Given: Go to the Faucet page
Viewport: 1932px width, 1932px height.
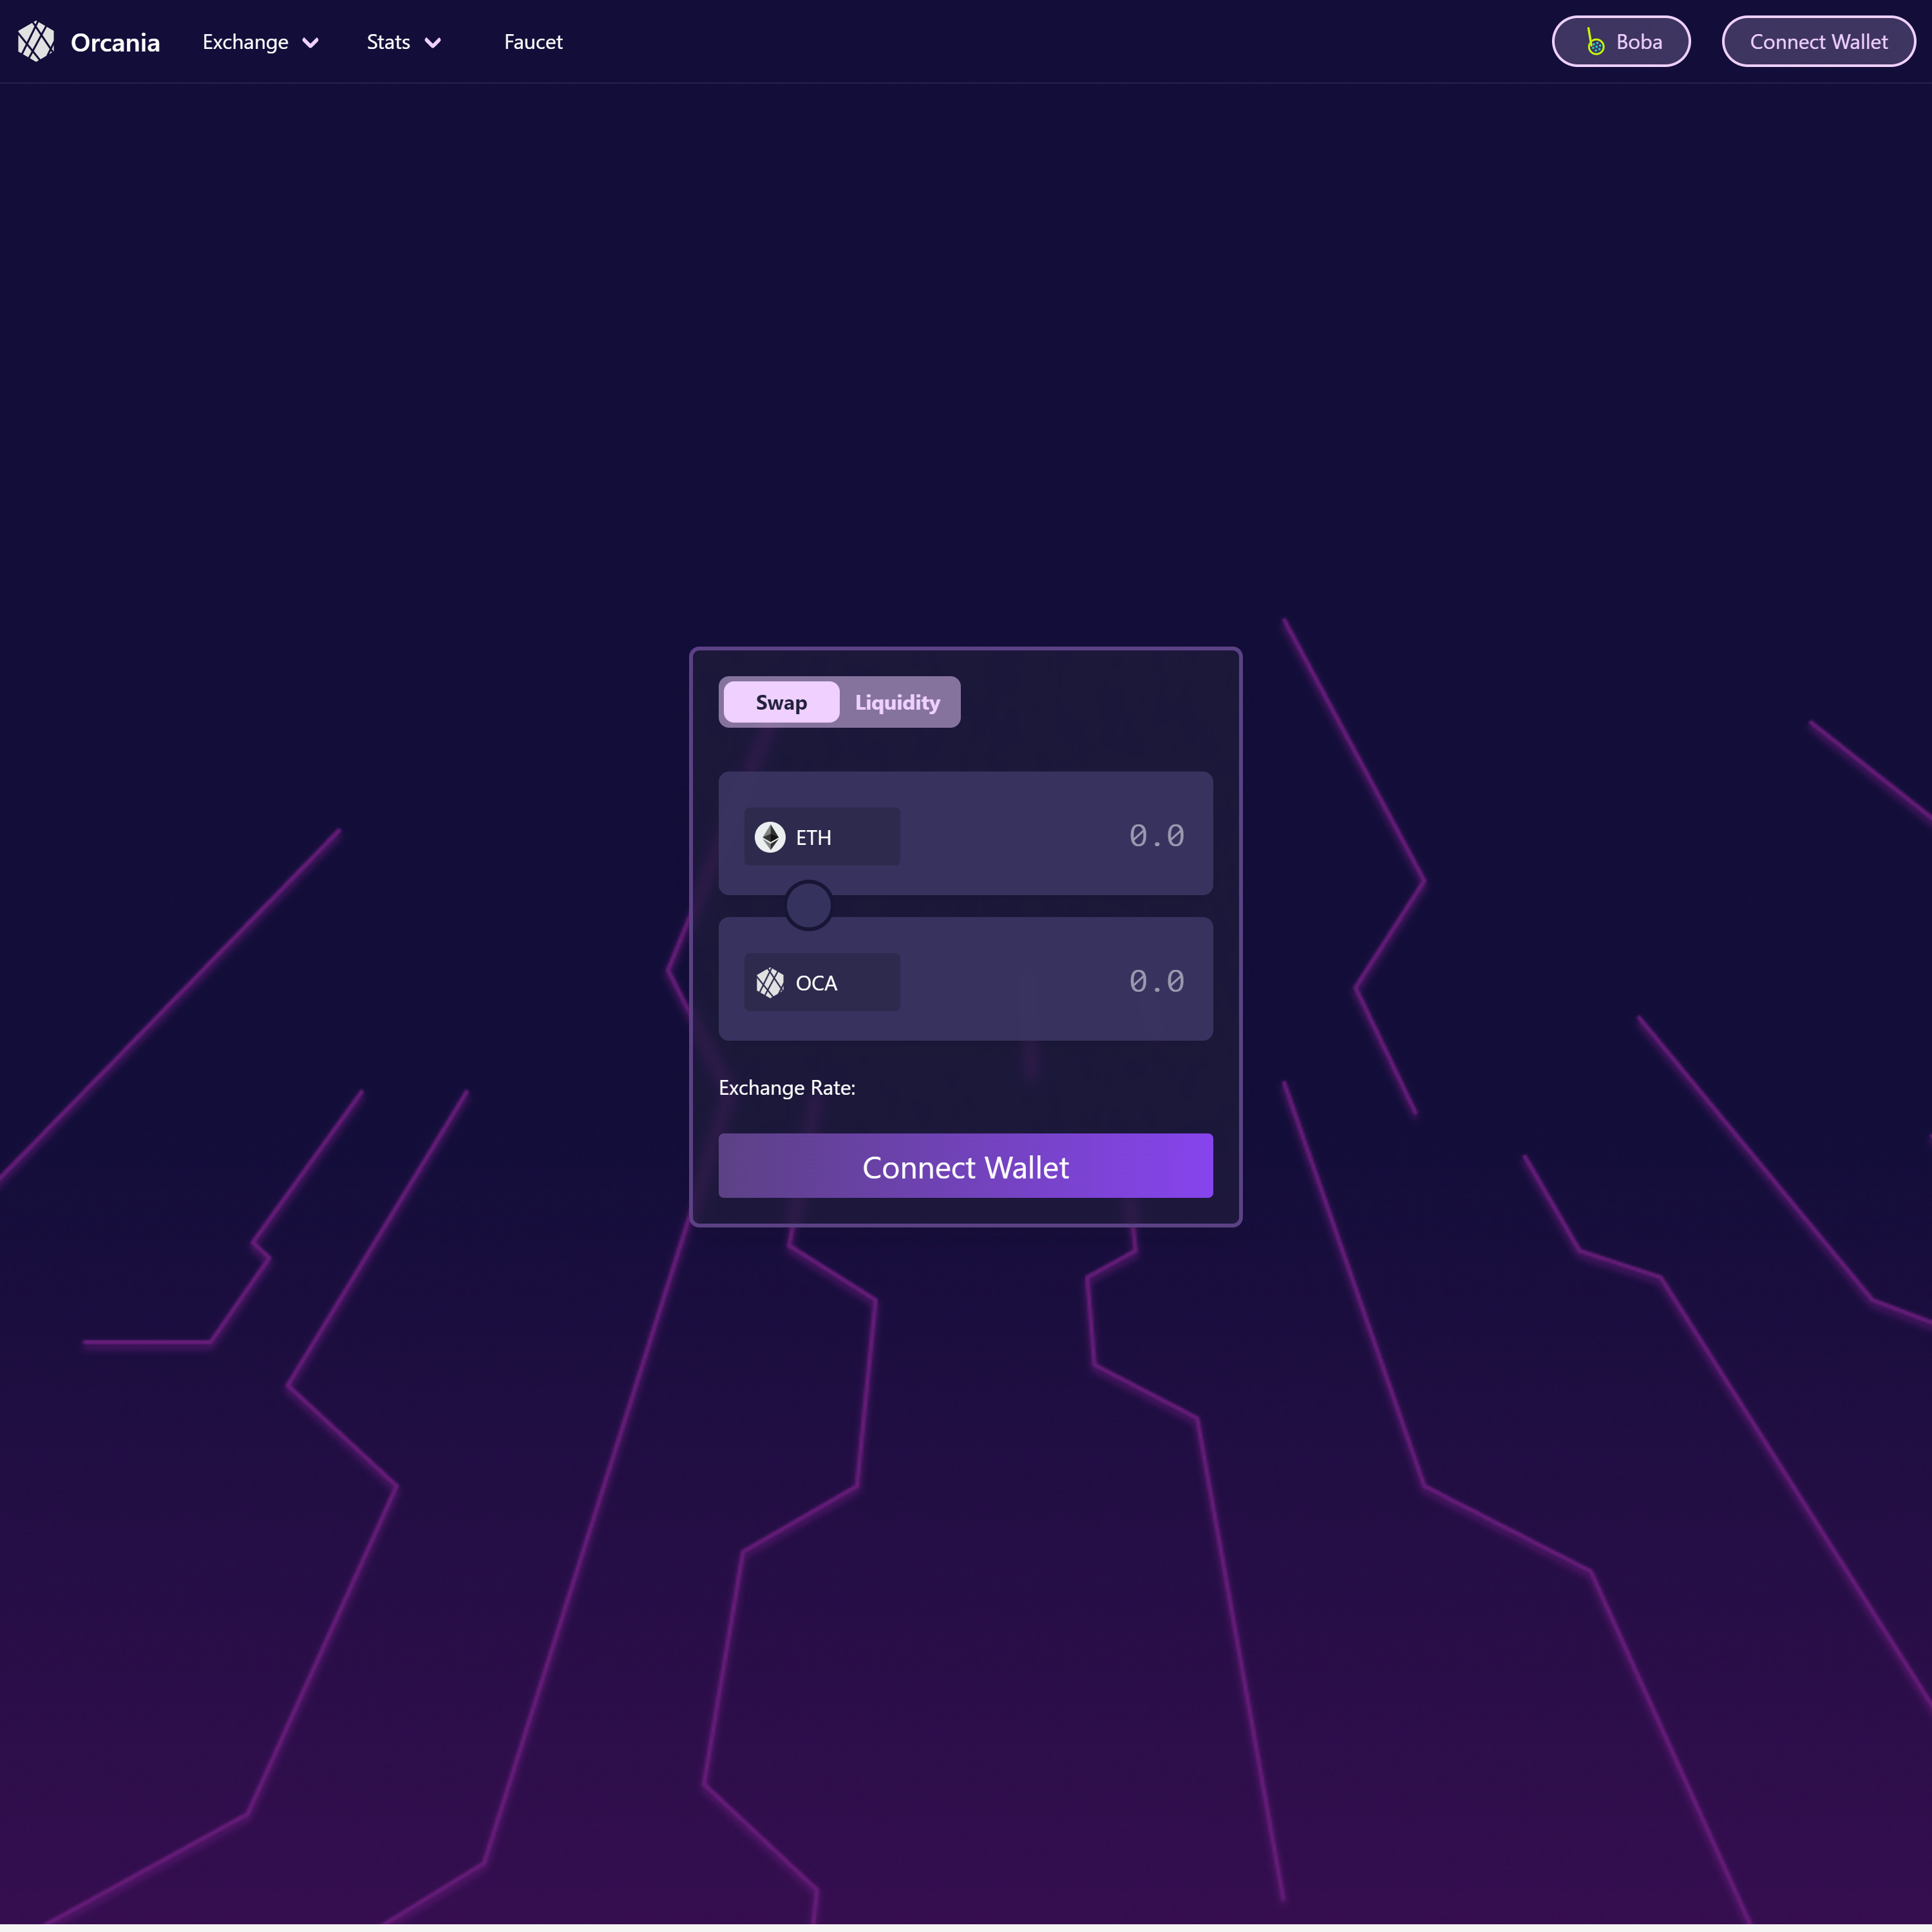Looking at the screenshot, I should pos(533,42).
